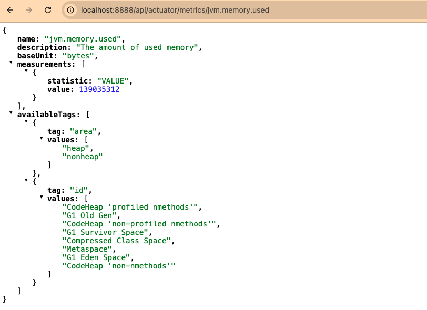
Task: Click the "G1 Old Gen" entry
Action: point(89,215)
